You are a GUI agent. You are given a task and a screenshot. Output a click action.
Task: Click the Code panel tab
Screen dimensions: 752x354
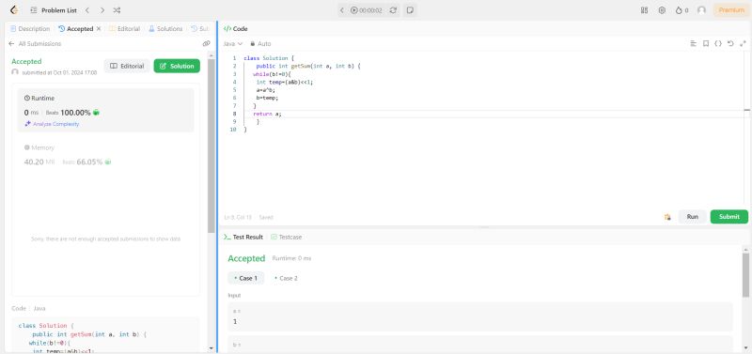click(x=236, y=29)
